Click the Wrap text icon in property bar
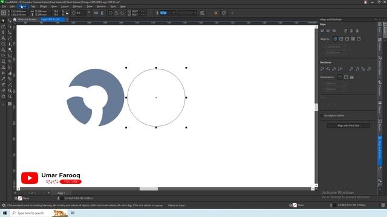The width and height of the screenshot is (387, 217). (202, 13)
